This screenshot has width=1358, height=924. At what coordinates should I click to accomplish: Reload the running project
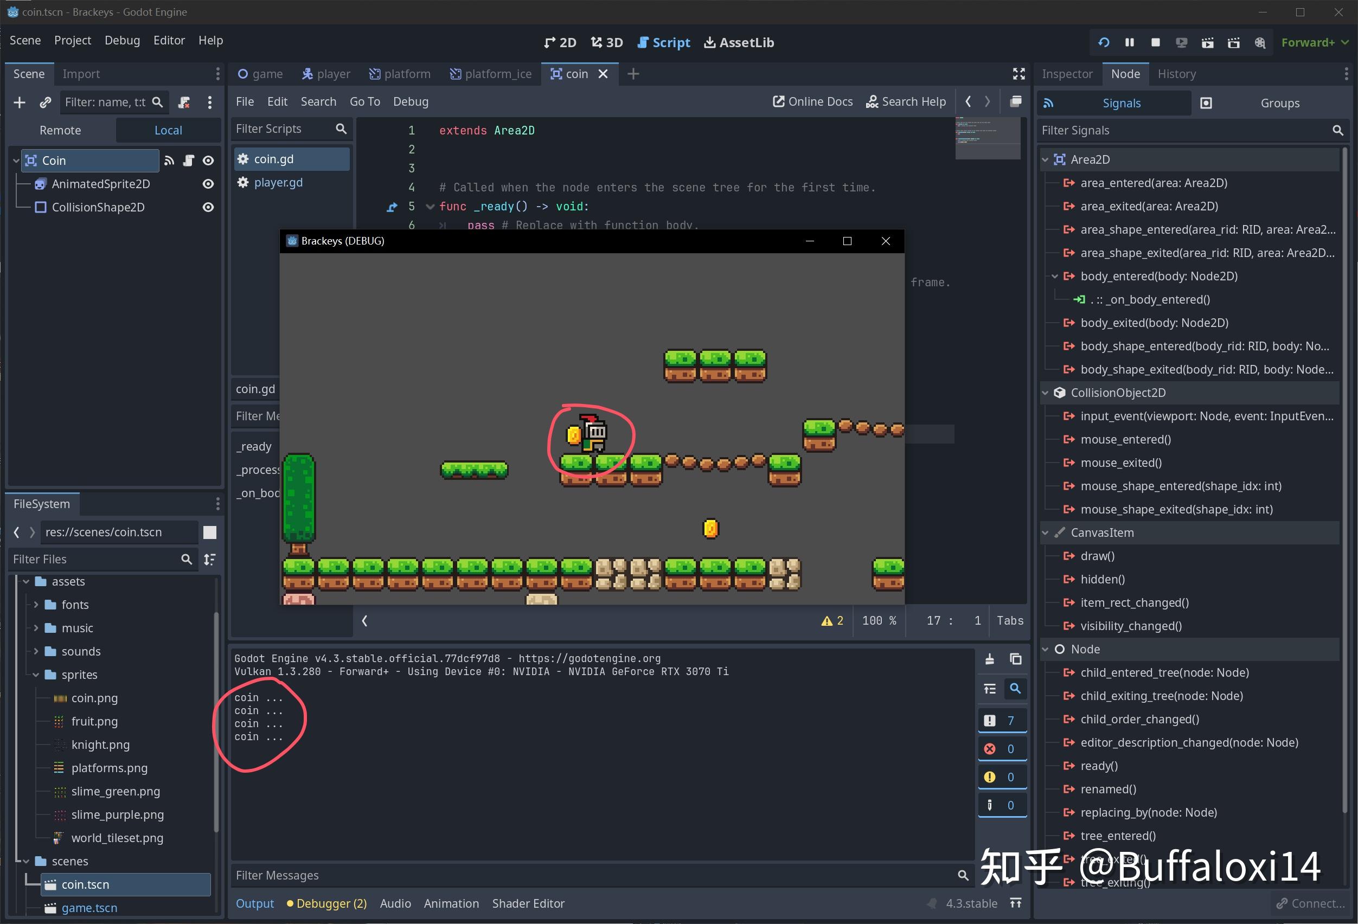pos(1103,43)
